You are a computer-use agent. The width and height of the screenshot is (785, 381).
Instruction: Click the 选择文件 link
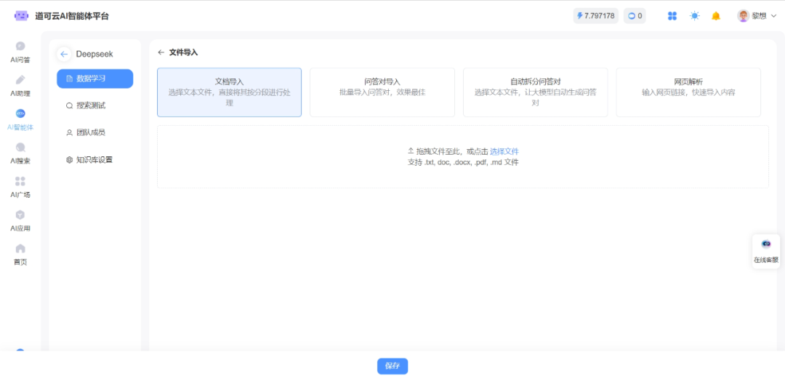coord(504,151)
